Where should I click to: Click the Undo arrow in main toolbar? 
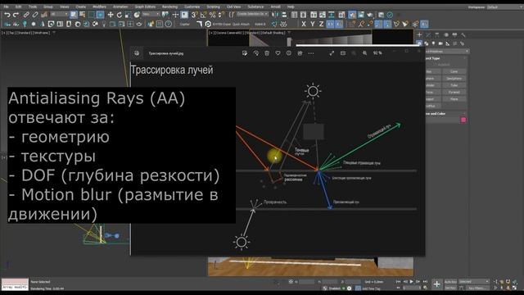(x=7, y=15)
